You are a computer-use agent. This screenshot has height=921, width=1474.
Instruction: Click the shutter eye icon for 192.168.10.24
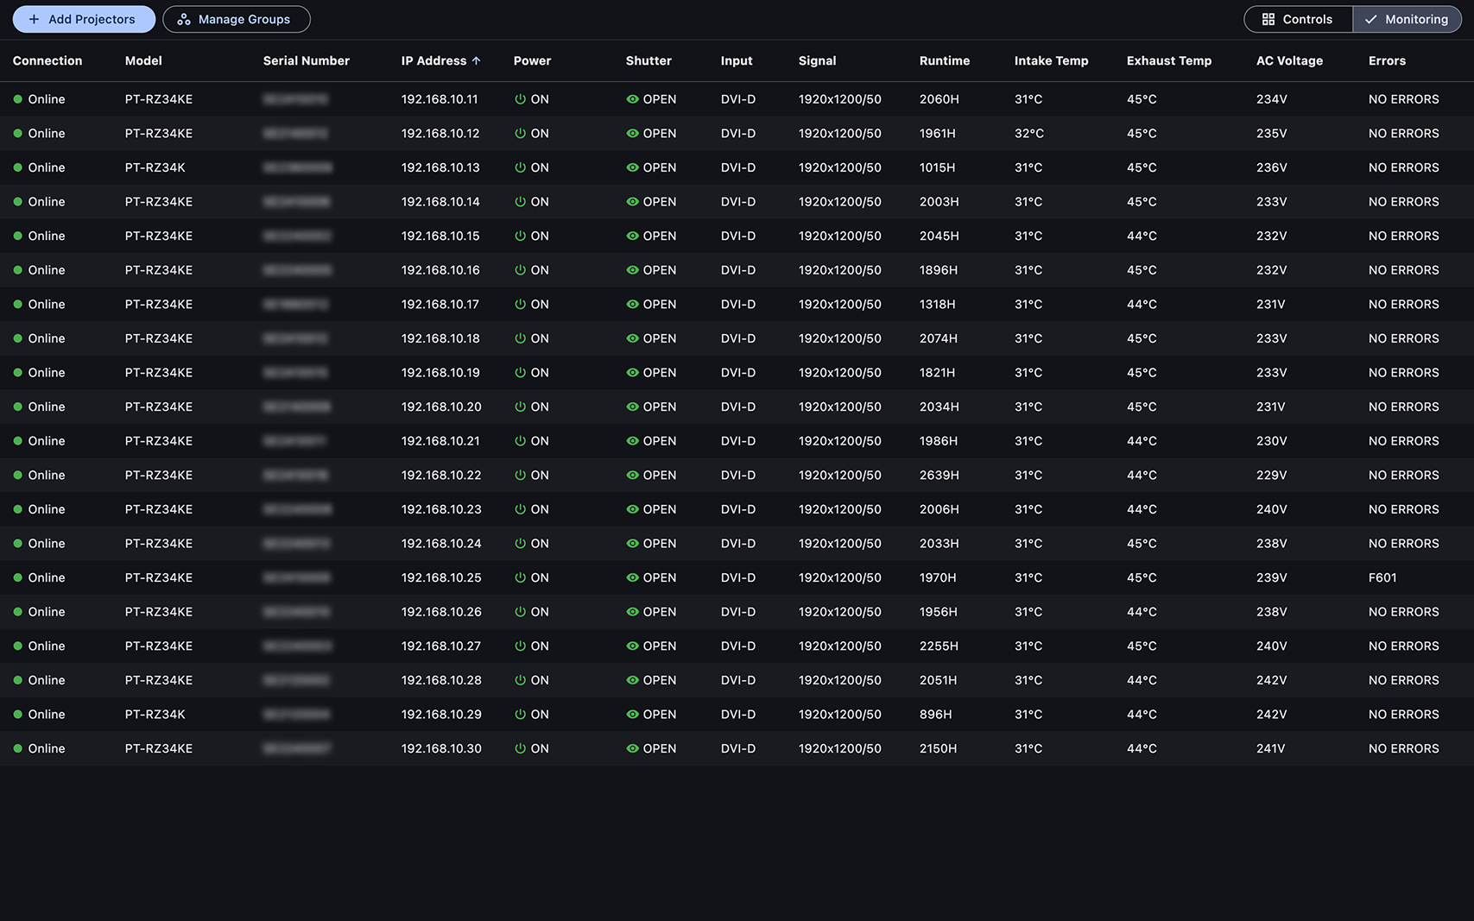pyautogui.click(x=632, y=544)
